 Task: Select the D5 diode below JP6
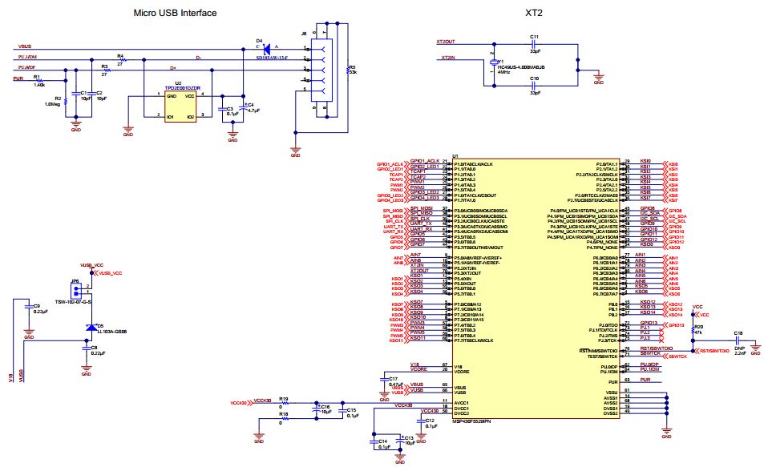point(87,327)
